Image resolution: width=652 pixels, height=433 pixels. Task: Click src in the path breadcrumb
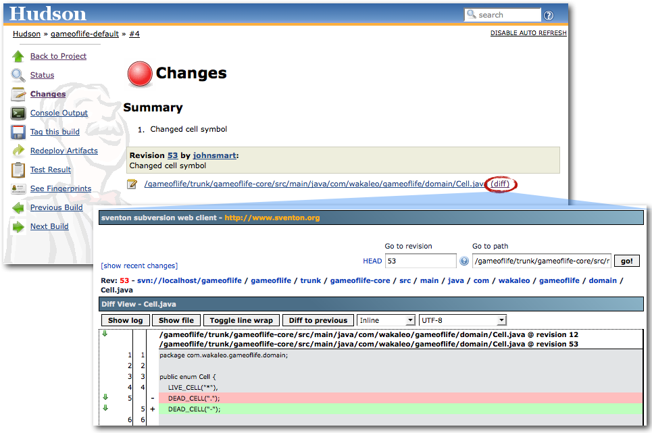click(x=405, y=280)
